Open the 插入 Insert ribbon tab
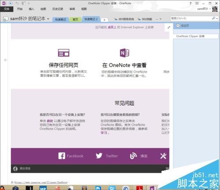Screen dimensions: 220x190 click(x=31, y=9)
